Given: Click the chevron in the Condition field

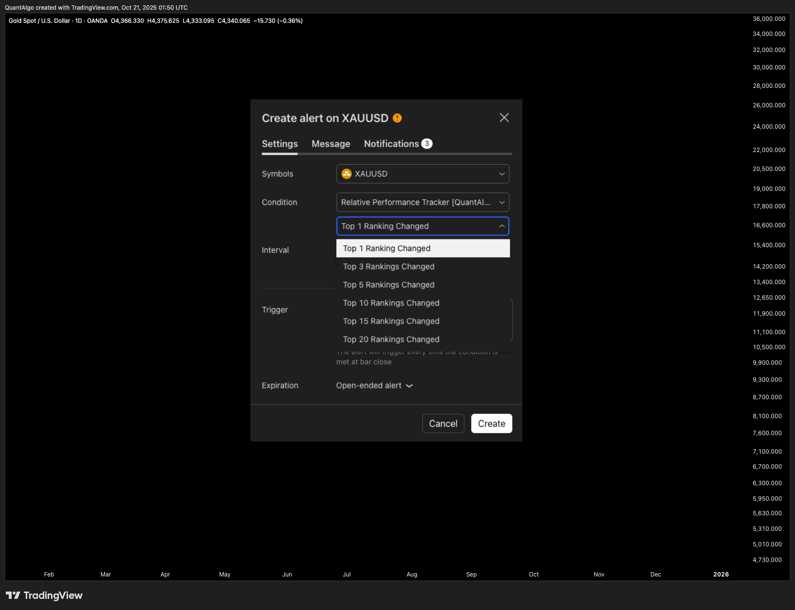Looking at the screenshot, I should (501, 203).
